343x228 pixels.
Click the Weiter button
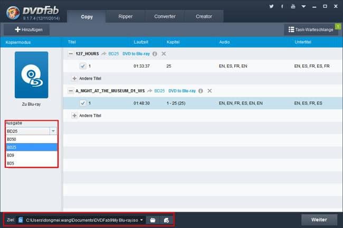319,220
